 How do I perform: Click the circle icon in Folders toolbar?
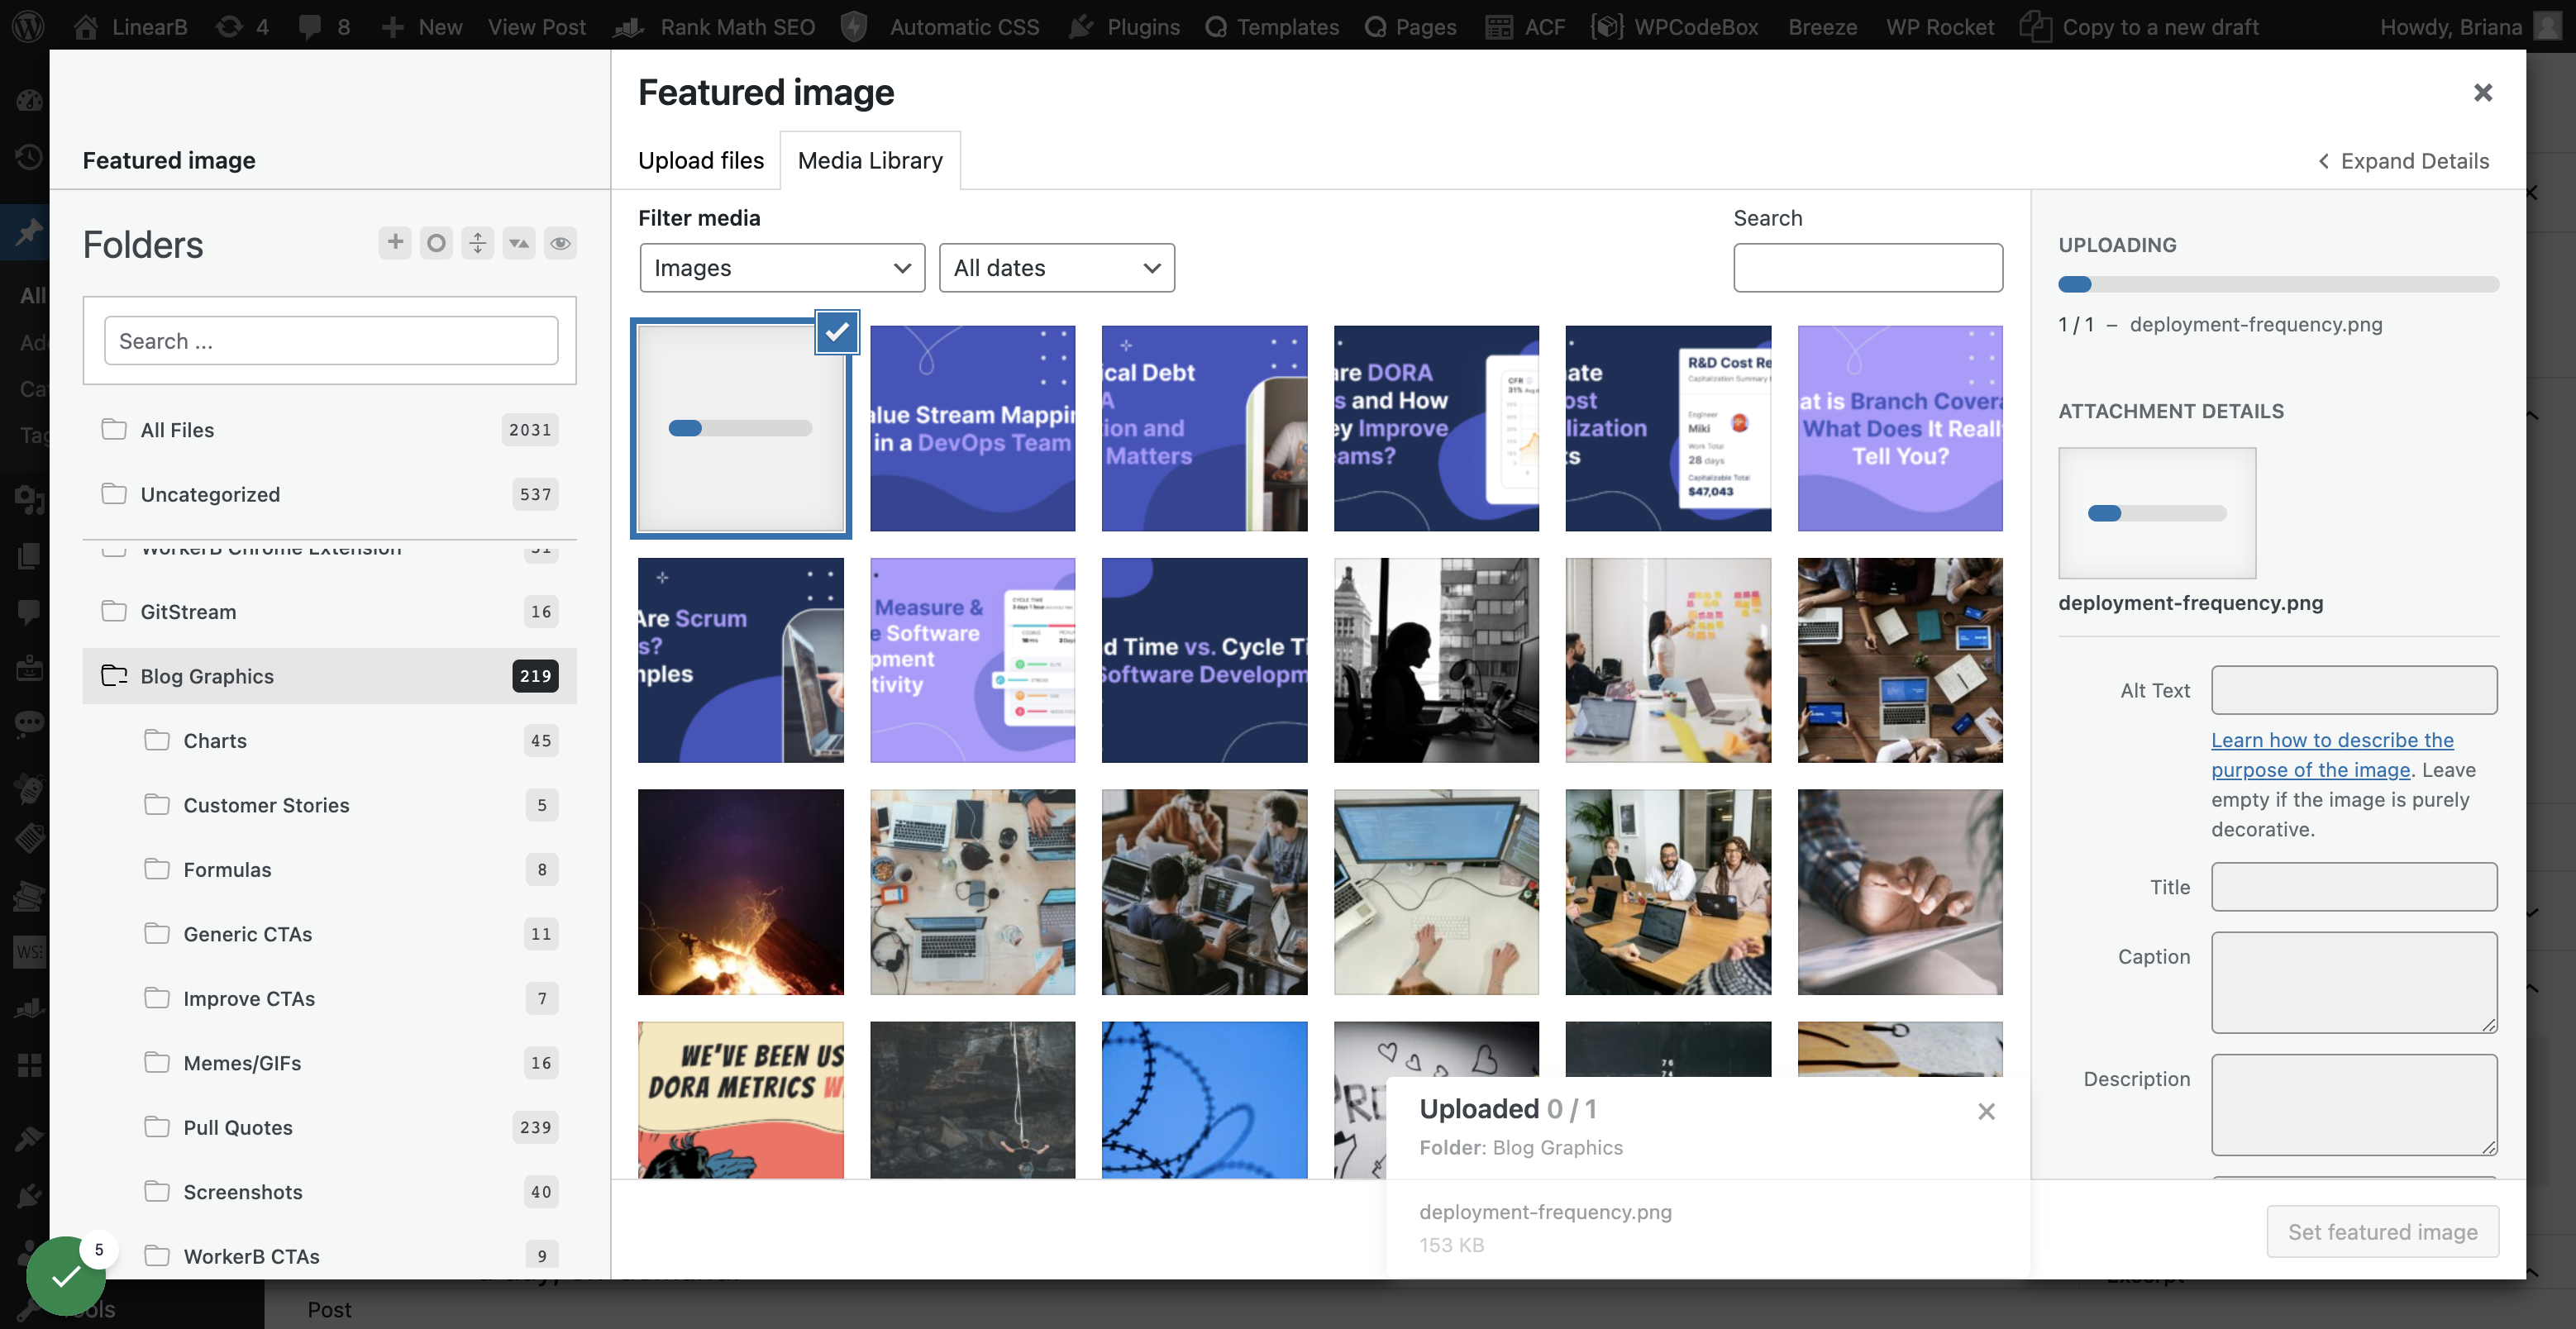(x=436, y=243)
